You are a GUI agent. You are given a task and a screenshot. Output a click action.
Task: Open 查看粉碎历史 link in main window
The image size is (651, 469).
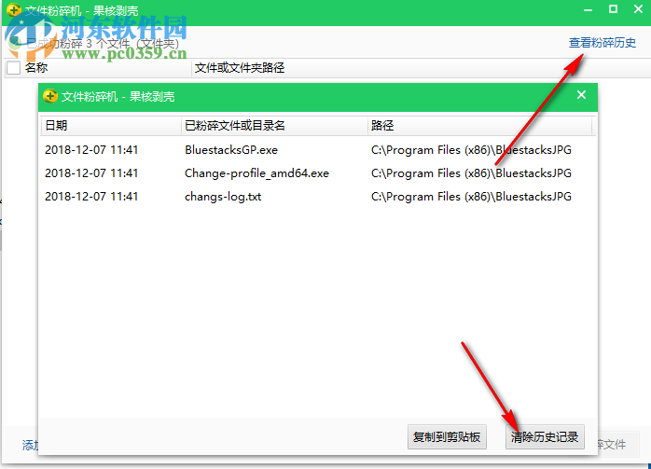[602, 43]
